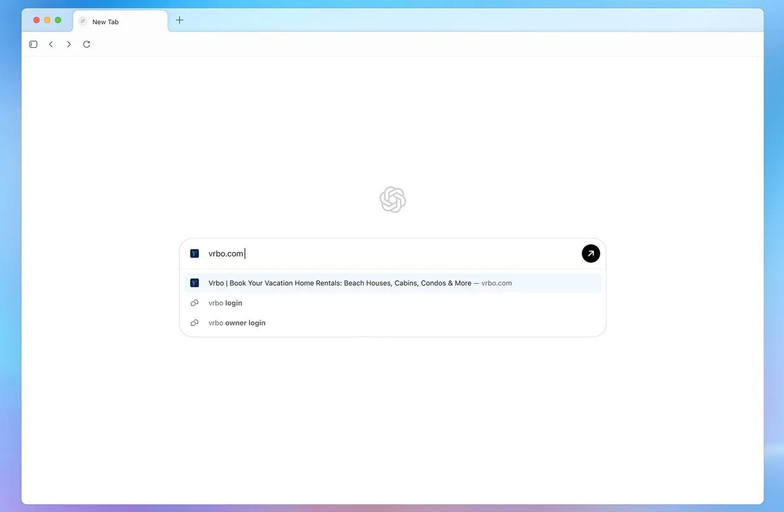Viewport: 784px width, 512px height.
Task: Reload the current page
Action: pos(87,45)
